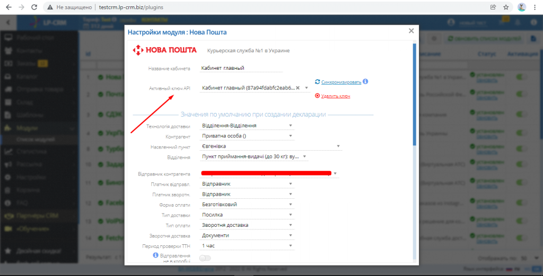Screen dimensions: 543x276
Task: Open the Тип доставки dropdown
Action: [x=247, y=215]
